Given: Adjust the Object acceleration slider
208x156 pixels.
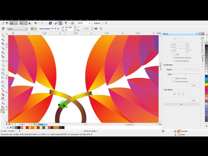Looking at the screenshot, I should click(186, 70).
